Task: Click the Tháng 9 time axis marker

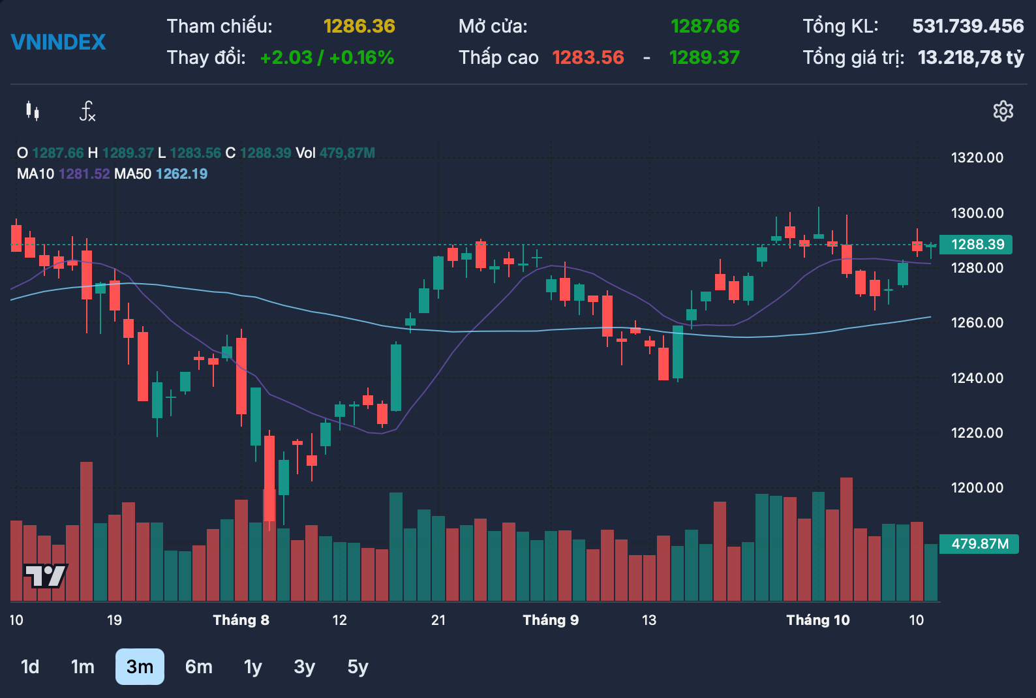Action: tap(551, 620)
